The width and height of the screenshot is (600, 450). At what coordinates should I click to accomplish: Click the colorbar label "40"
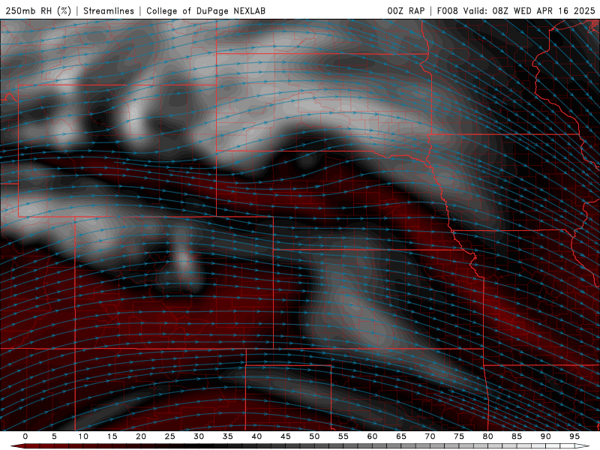[x=256, y=436]
